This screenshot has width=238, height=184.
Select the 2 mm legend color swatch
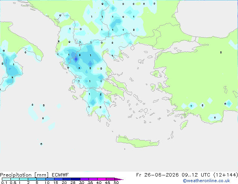click(32, 179)
